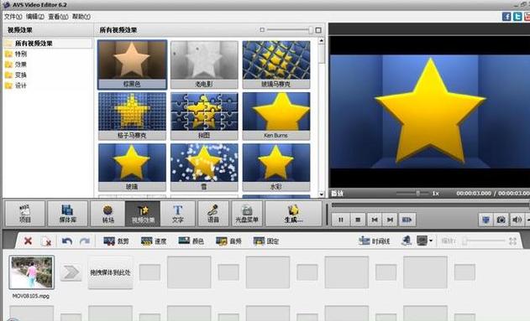Select the 玻璃马赛克 glass mosaic effect
The width and height of the screenshot is (530, 321).
point(276,65)
